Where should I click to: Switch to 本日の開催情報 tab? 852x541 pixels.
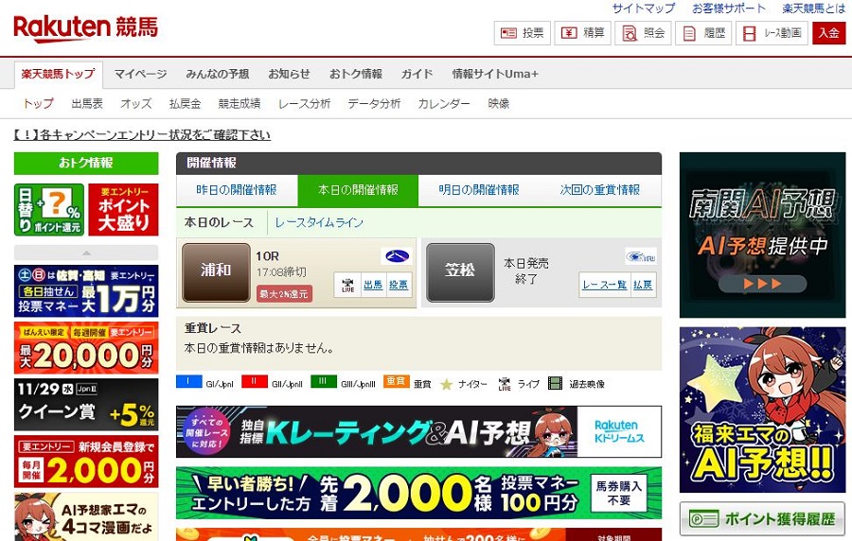pyautogui.click(x=358, y=190)
